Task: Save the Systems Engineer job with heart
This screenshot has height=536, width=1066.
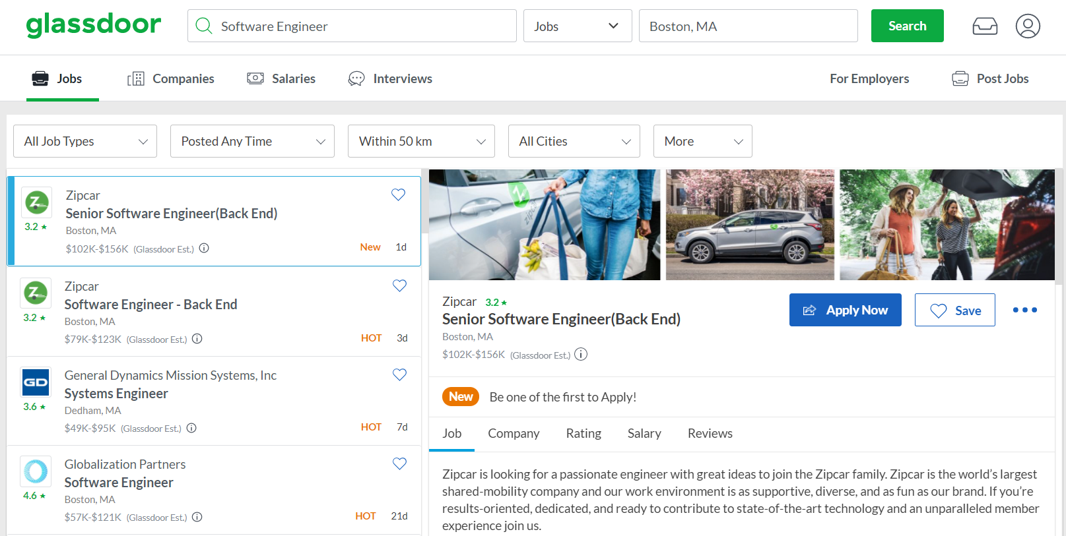Action: [399, 374]
